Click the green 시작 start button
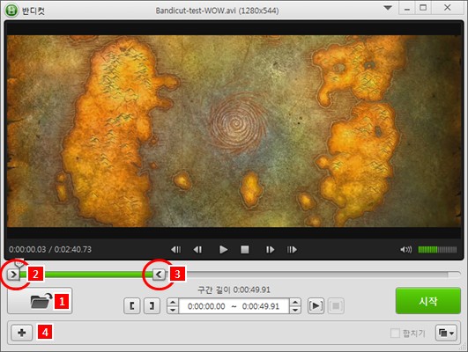 coord(428,301)
